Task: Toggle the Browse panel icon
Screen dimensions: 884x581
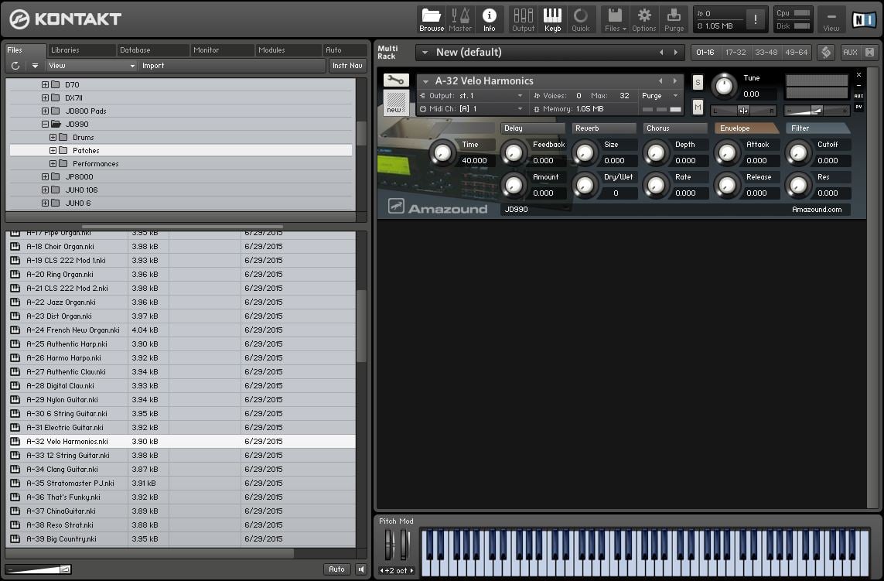Action: tap(432, 19)
